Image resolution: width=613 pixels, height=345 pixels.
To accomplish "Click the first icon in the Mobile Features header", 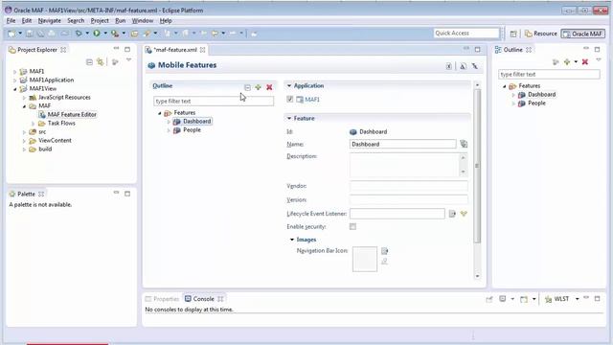I will pyautogui.click(x=449, y=66).
